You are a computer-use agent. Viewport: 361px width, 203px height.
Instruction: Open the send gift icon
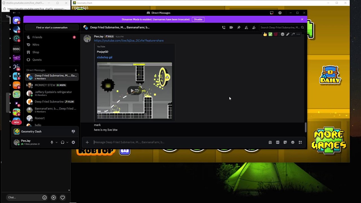pos(270,142)
